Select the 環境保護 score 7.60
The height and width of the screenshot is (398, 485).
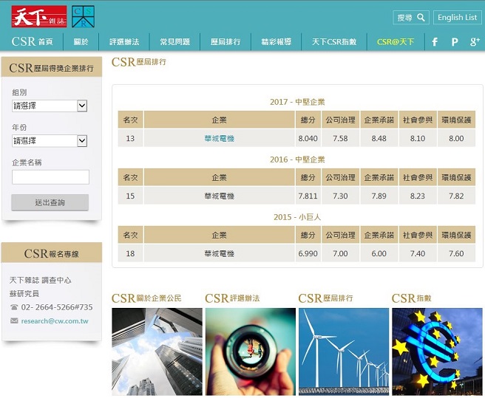[456, 253]
